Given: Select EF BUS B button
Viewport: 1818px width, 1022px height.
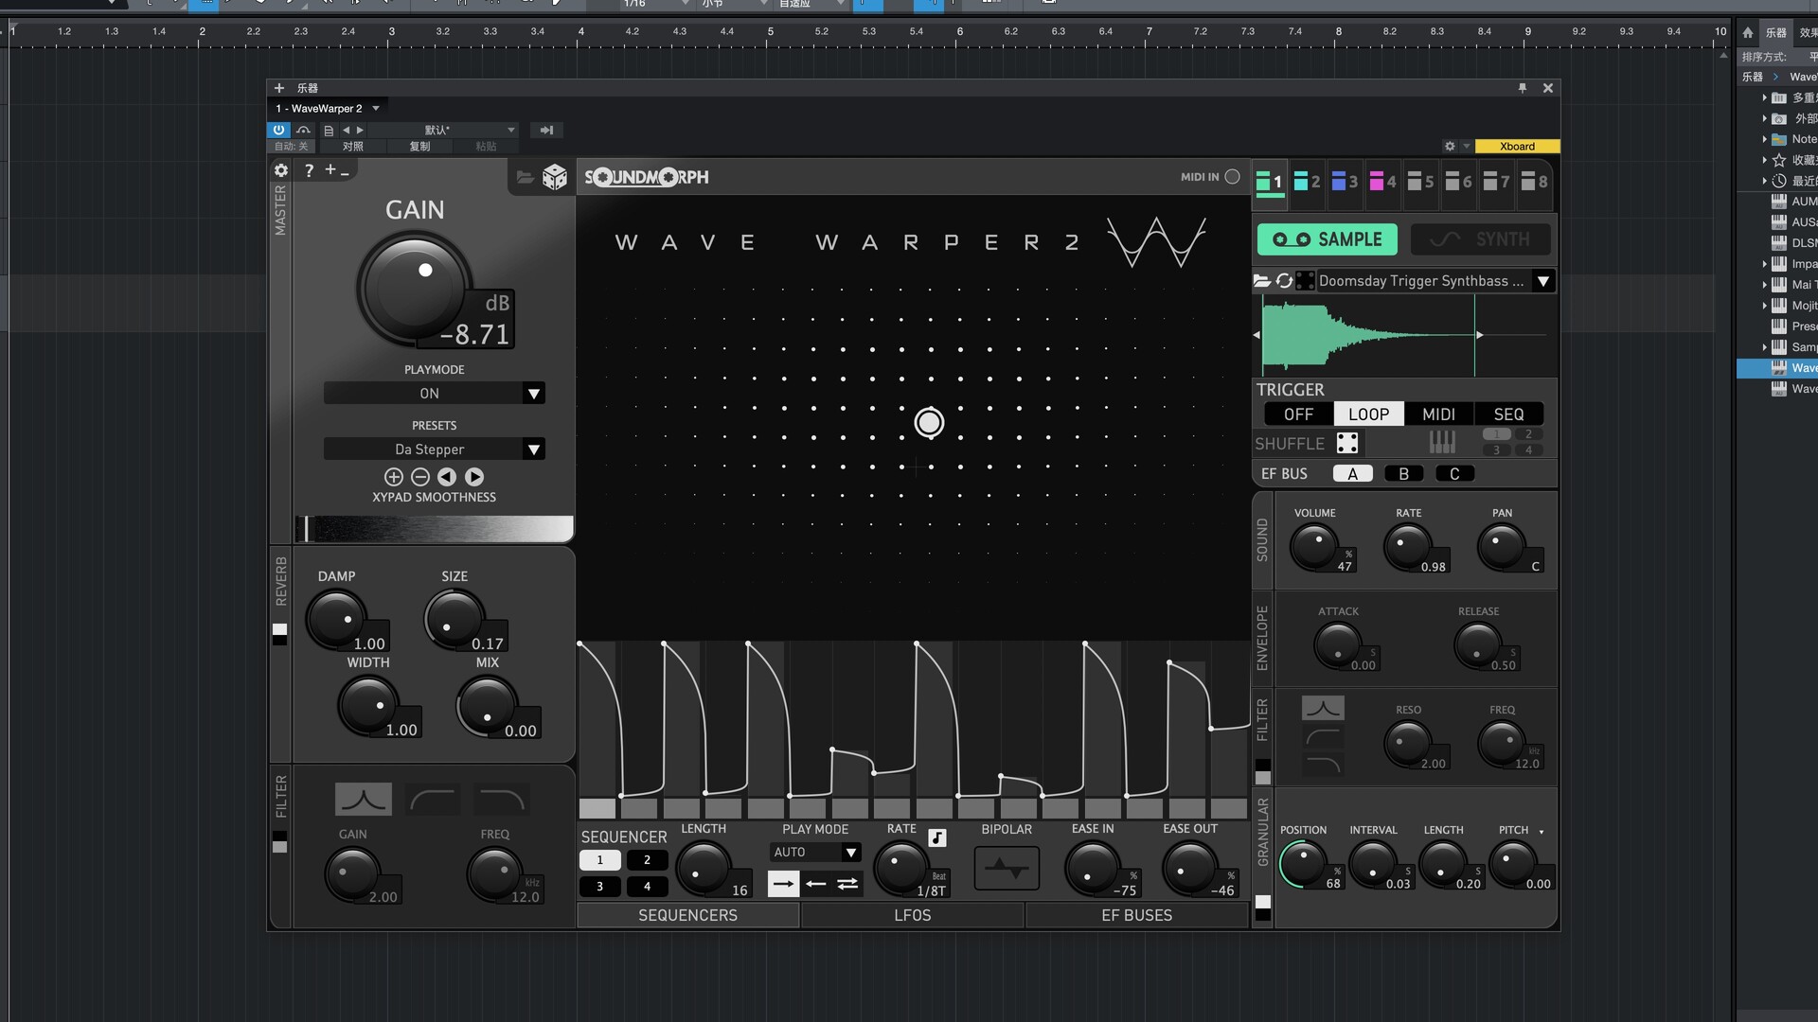Looking at the screenshot, I should (x=1403, y=474).
